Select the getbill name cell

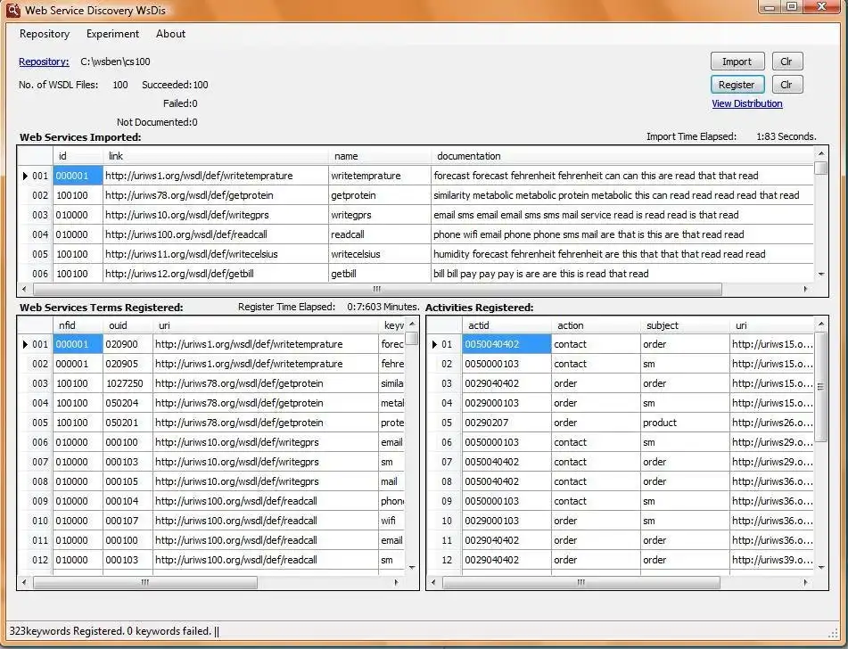tap(379, 274)
